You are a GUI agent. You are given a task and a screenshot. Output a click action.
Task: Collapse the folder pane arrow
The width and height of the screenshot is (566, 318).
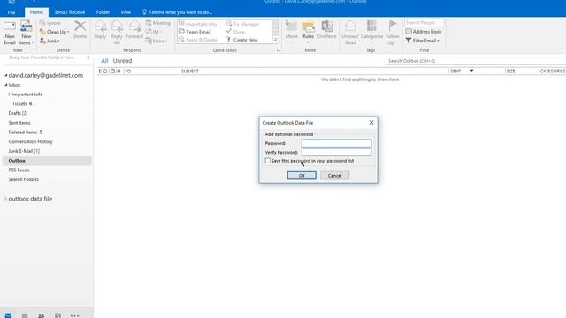(88, 57)
